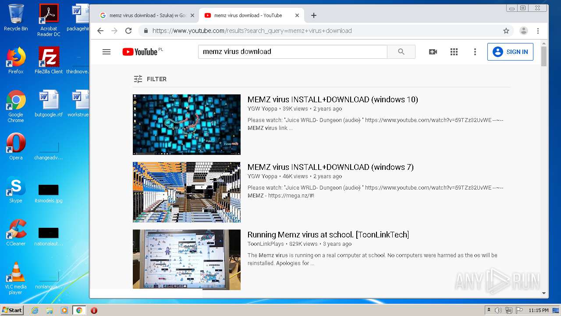Open MEMZ virus windows 10 video title

point(333,100)
